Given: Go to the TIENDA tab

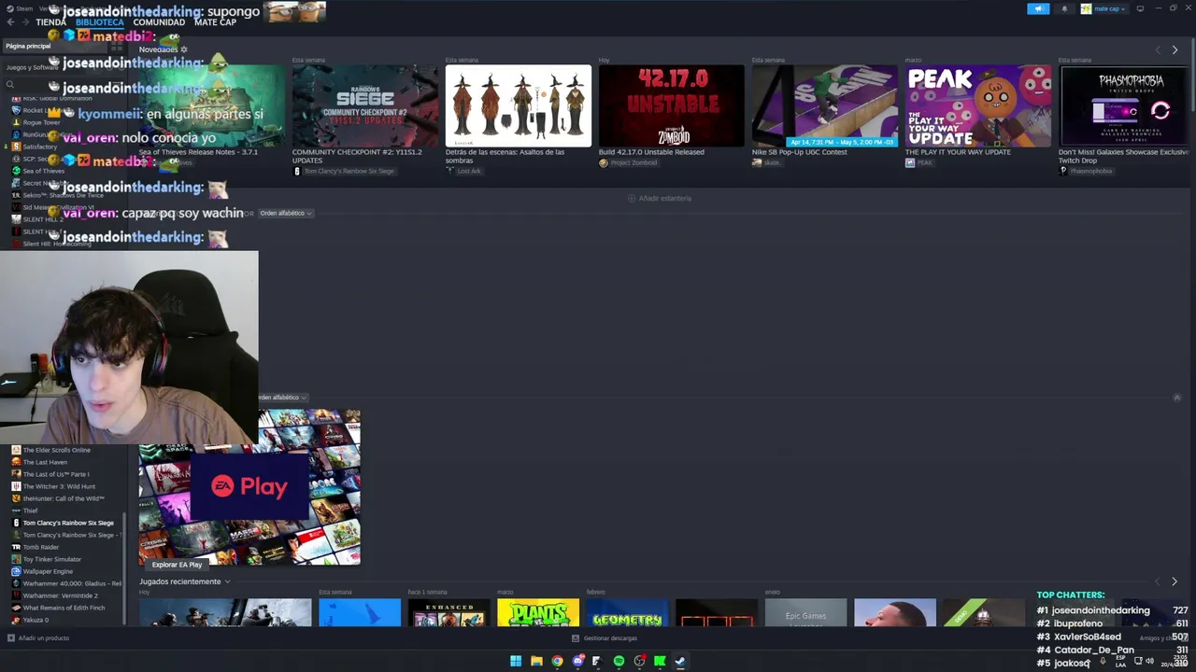Looking at the screenshot, I should [50, 22].
